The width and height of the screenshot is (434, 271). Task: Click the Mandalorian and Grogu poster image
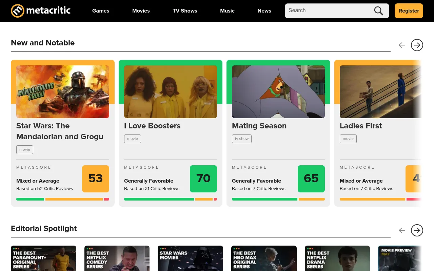coord(63,92)
